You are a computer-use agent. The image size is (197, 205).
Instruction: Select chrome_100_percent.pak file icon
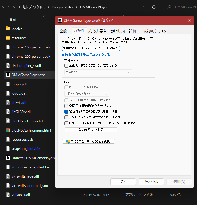click(x=8, y=47)
